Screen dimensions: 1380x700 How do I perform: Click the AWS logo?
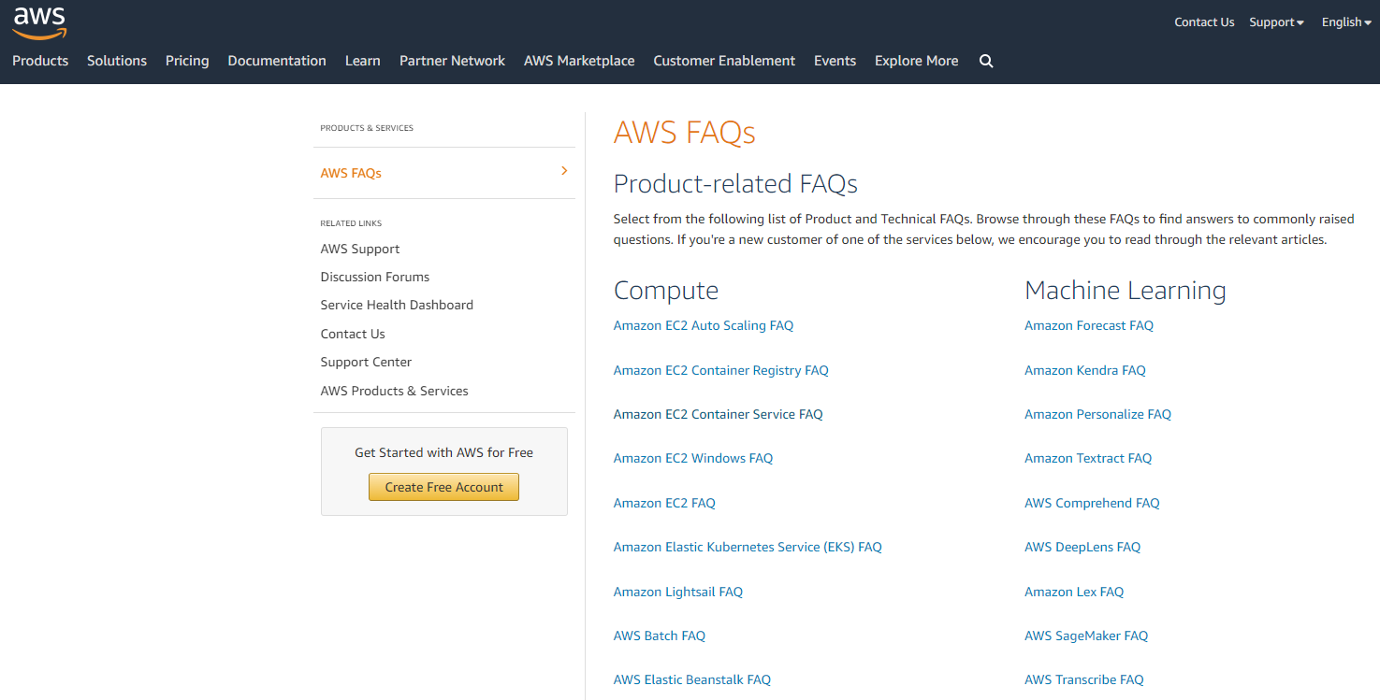point(39,21)
